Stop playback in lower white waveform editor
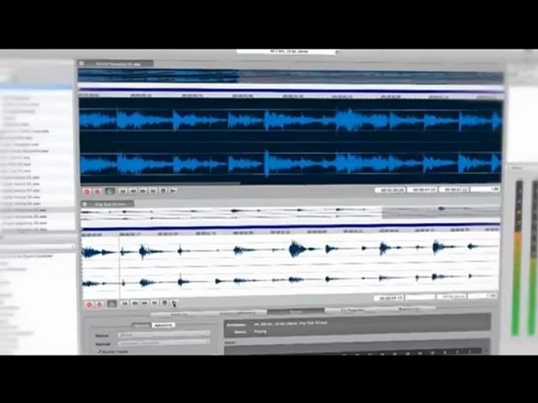Image resolution: width=538 pixels, height=403 pixels. (165, 303)
